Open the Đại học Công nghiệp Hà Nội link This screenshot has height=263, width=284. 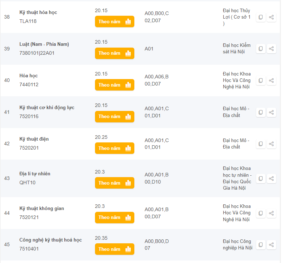(x=238, y=244)
